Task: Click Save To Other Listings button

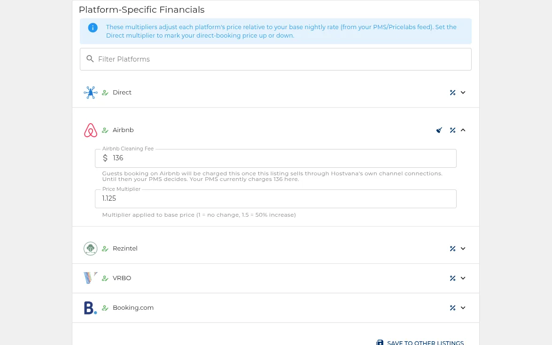Action: click(420, 342)
